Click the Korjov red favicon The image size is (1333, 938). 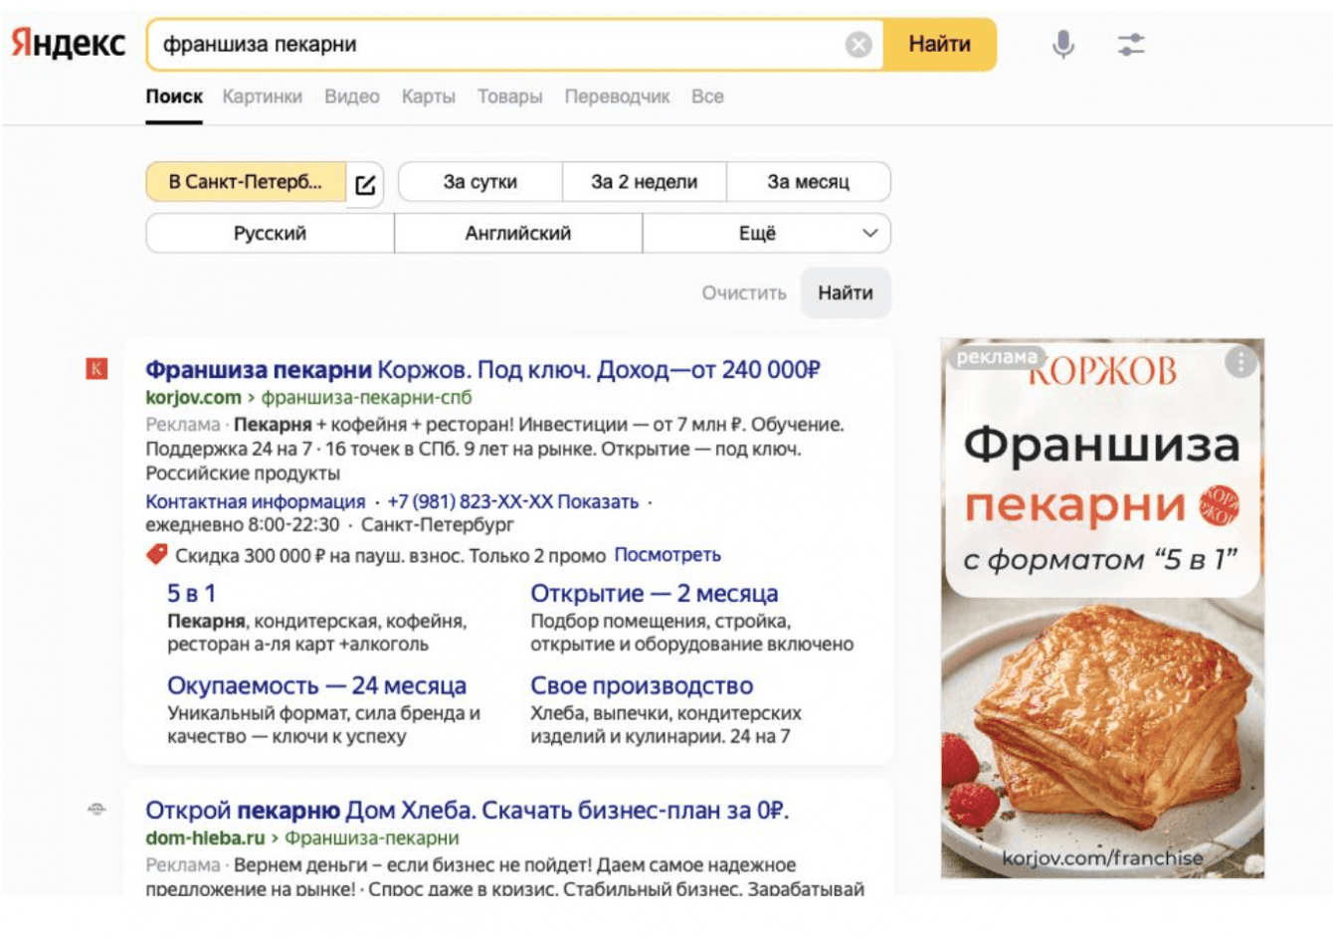point(96,369)
